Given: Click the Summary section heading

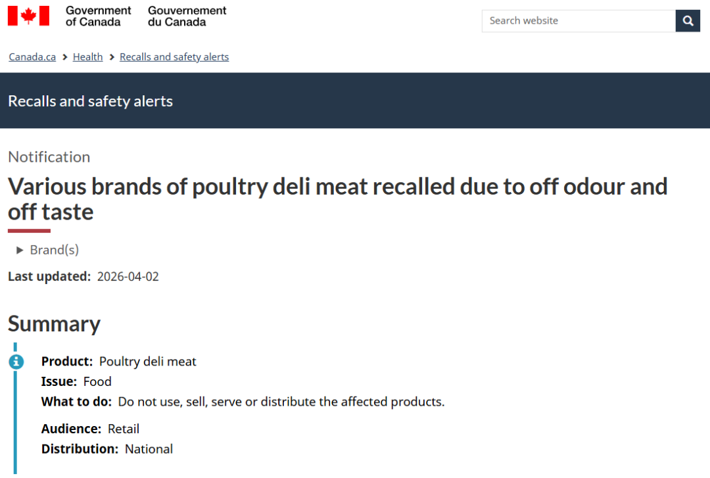Looking at the screenshot, I should [54, 323].
